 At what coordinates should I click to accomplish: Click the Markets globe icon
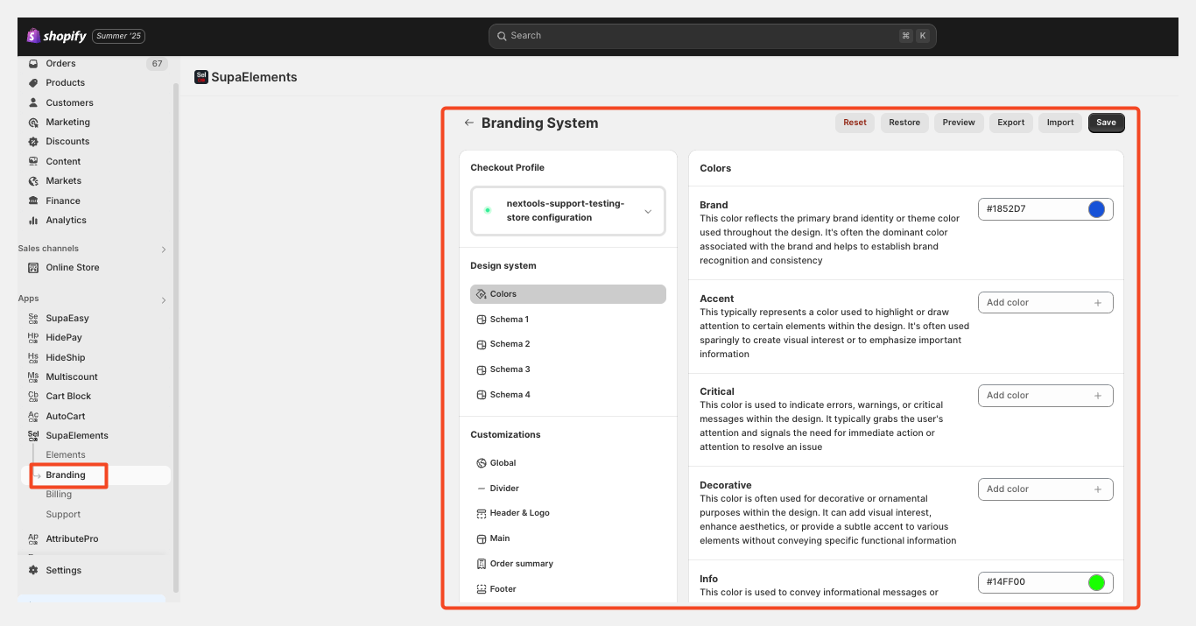point(33,181)
